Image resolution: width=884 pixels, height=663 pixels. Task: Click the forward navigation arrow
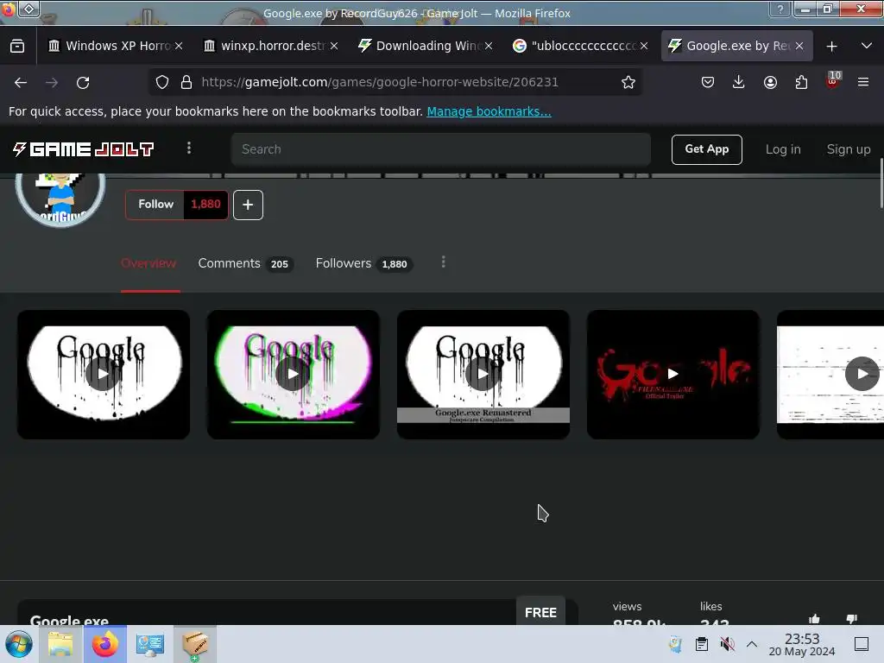coord(52,82)
